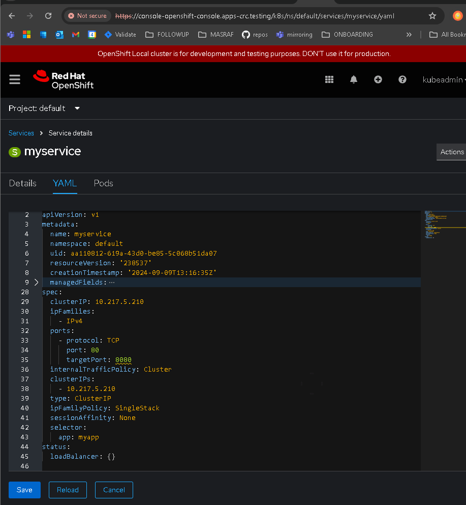Open the browser profile avatar
Image resolution: width=466 pixels, height=505 pixels.
click(x=457, y=16)
